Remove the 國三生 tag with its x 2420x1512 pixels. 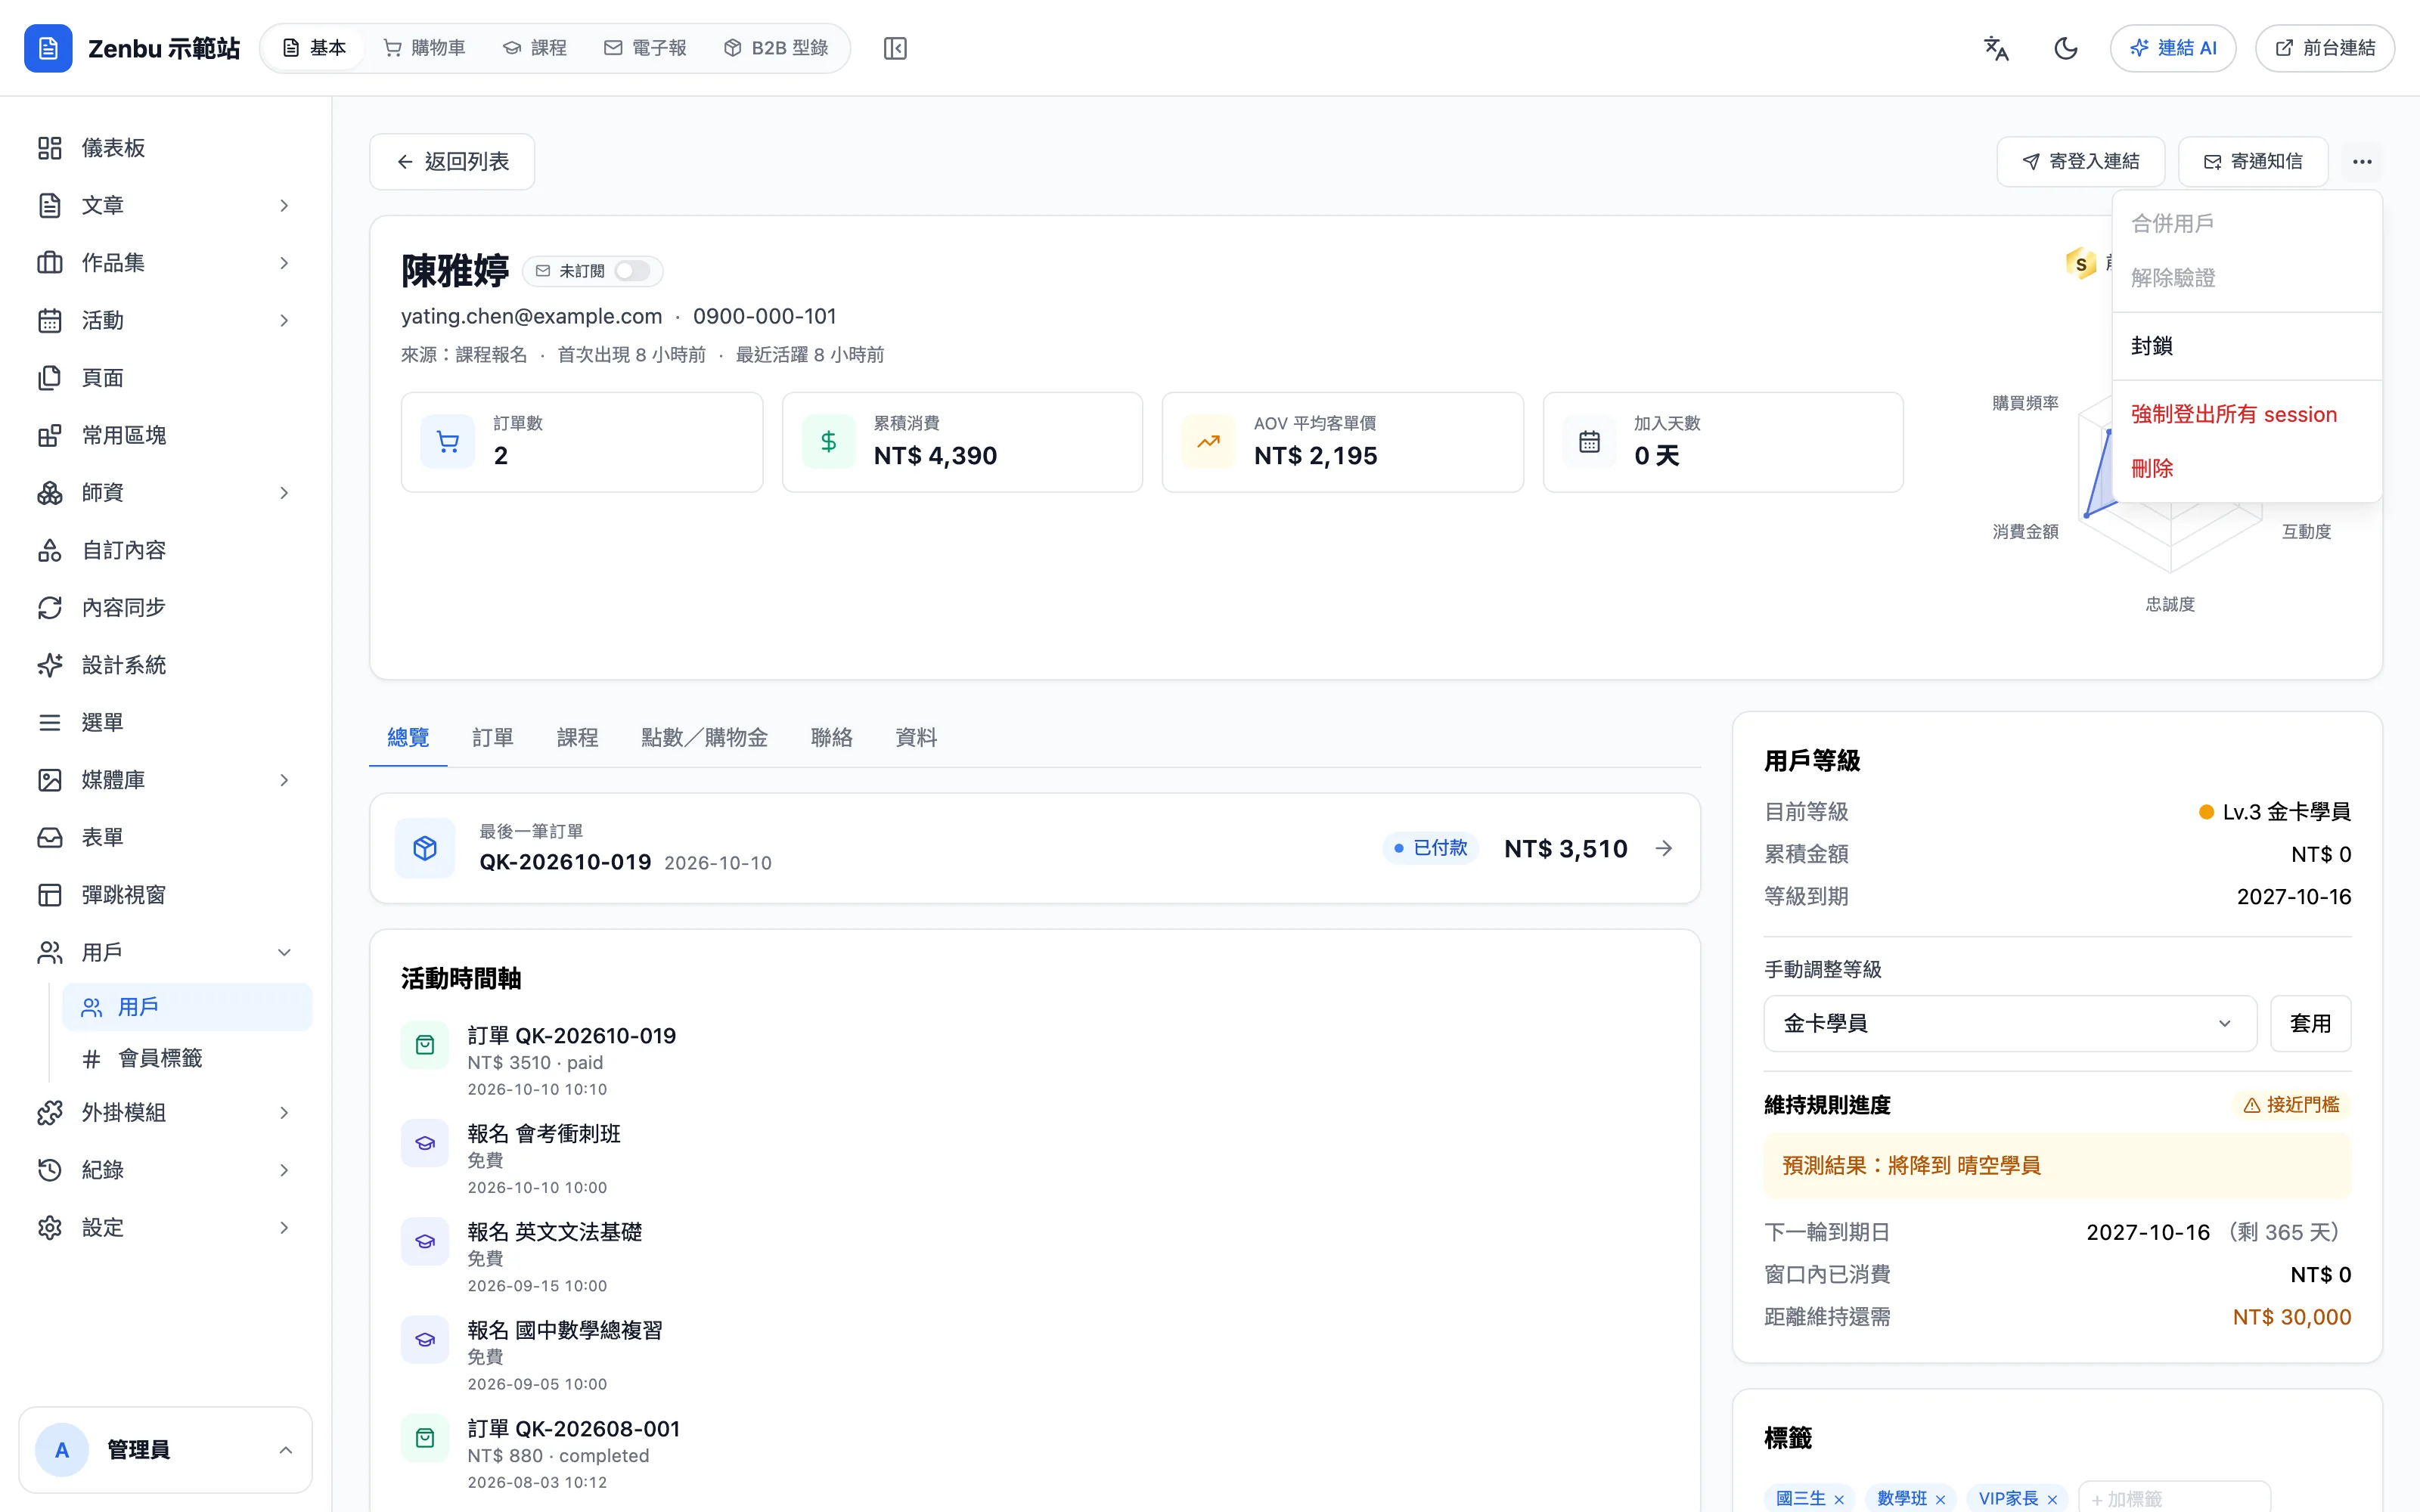[x=1839, y=1499]
